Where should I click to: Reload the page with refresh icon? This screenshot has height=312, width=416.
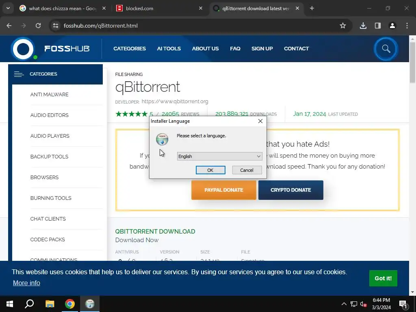coord(38,26)
